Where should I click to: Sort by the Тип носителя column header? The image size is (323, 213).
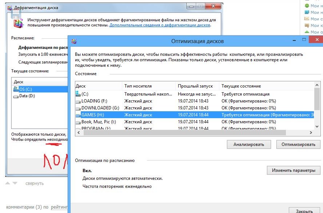[148, 86]
